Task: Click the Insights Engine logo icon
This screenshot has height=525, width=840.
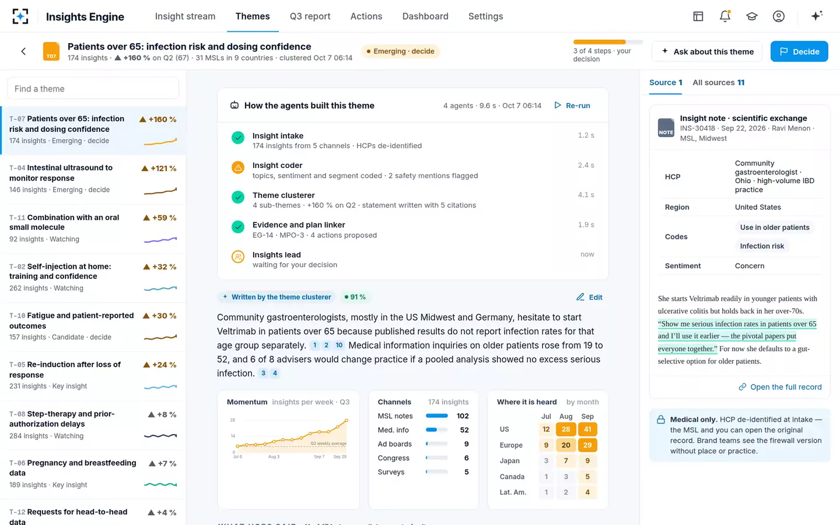Action: 20,16
